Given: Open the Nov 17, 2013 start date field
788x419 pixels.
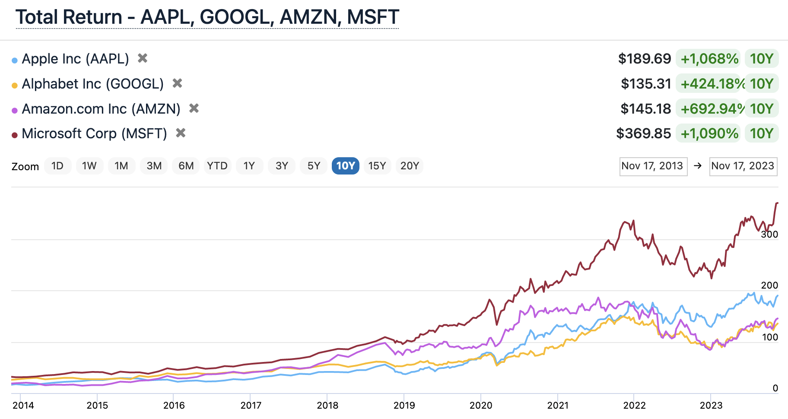Looking at the screenshot, I should 653,165.
